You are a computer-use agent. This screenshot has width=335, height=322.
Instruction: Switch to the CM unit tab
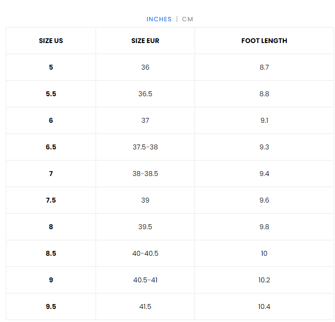(187, 19)
